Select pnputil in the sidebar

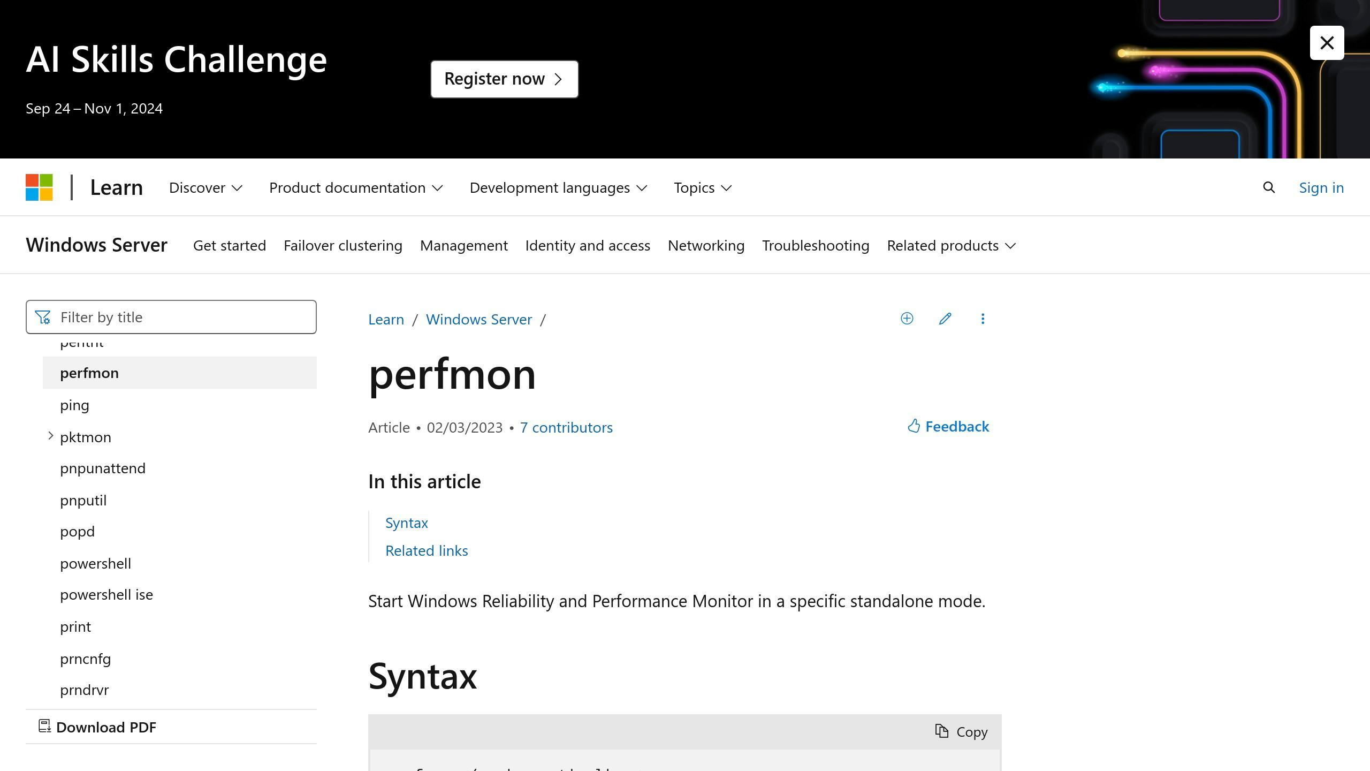point(180,500)
